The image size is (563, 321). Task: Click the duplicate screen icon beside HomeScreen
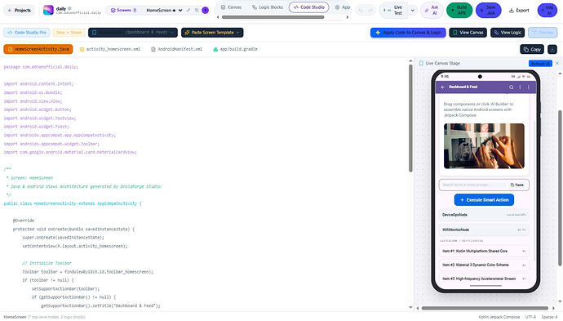point(197,11)
